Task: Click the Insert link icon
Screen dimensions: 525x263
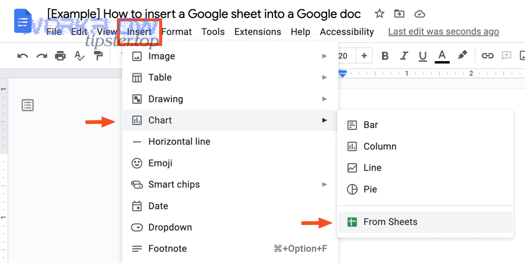Action: (x=488, y=56)
